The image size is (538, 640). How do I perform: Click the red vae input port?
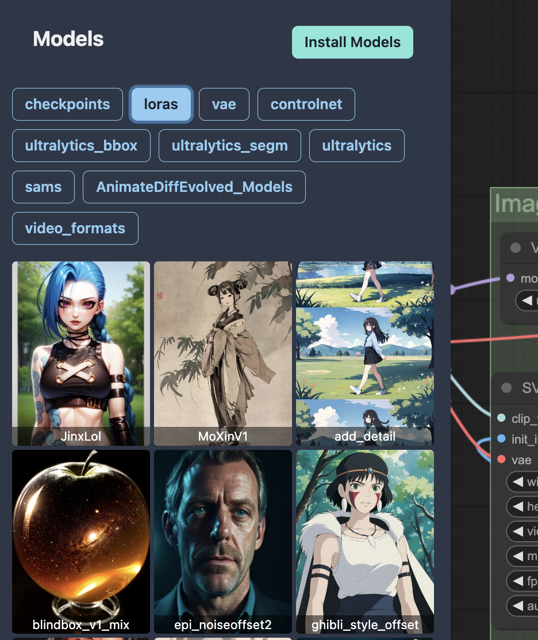click(501, 460)
